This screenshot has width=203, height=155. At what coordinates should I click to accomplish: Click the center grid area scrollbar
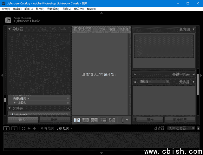pyautogui.click(x=129, y=74)
